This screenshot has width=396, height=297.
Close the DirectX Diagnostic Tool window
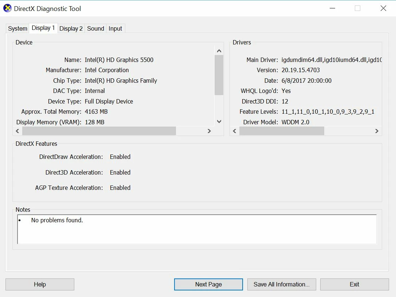(383, 8)
